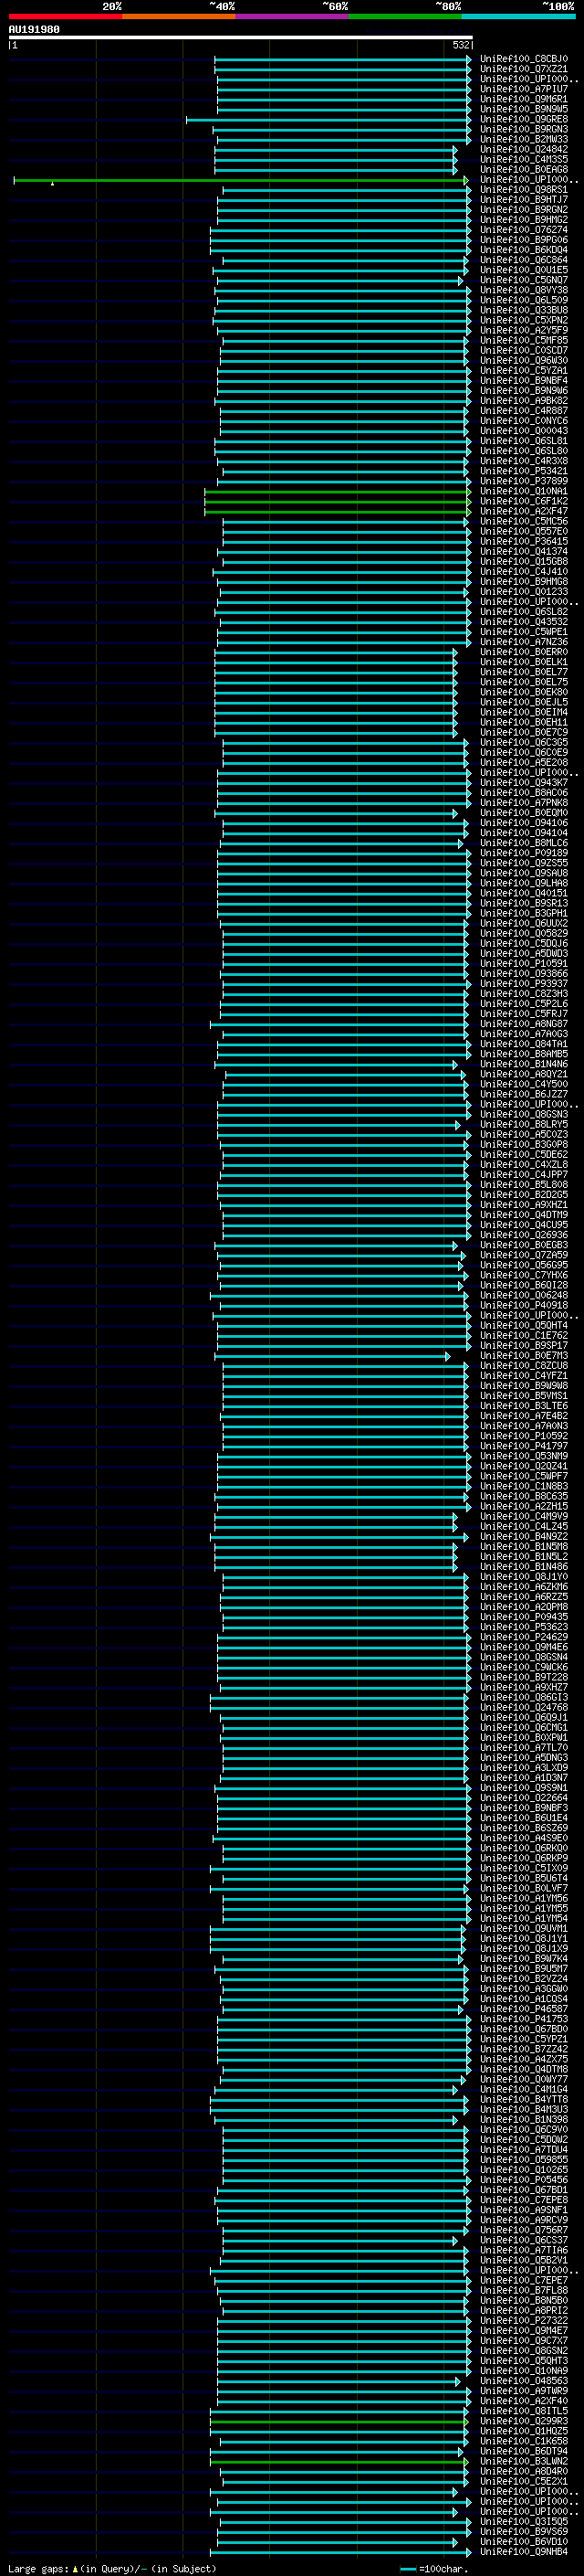Screen dimensions: 584x2576
Task: Select hit label UniRef100_A7NZ36
Action: point(523,642)
